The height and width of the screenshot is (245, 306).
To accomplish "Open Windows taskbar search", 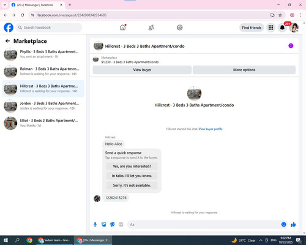I will coord(17,240).
